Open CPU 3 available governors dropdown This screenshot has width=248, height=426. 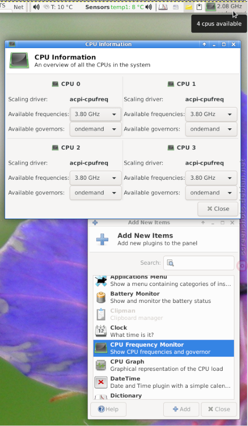coord(211,192)
